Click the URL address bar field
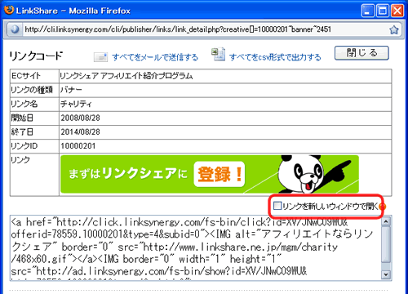408x294 pixels. pos(204,29)
